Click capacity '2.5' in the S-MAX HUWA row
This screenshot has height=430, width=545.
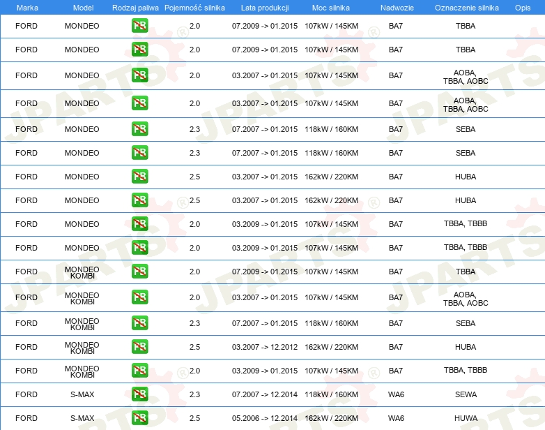pyautogui.click(x=194, y=418)
